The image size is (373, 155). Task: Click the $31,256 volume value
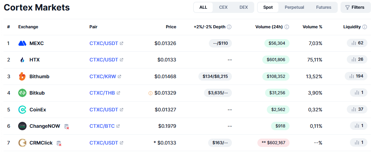click(277, 93)
